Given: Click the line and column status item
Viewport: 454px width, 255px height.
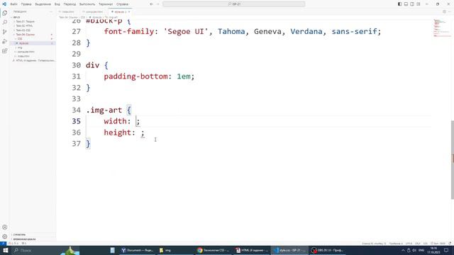Looking at the screenshot, I should (374, 244).
